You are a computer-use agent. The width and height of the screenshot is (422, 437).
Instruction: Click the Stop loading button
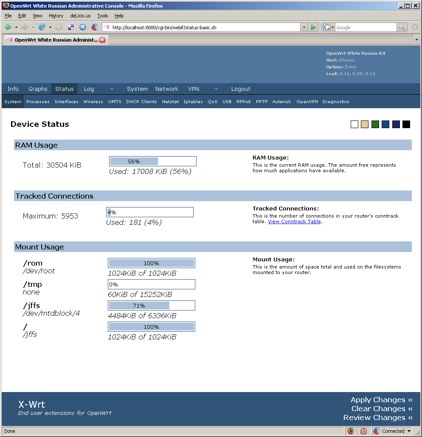pyautogui.click(x=59, y=27)
